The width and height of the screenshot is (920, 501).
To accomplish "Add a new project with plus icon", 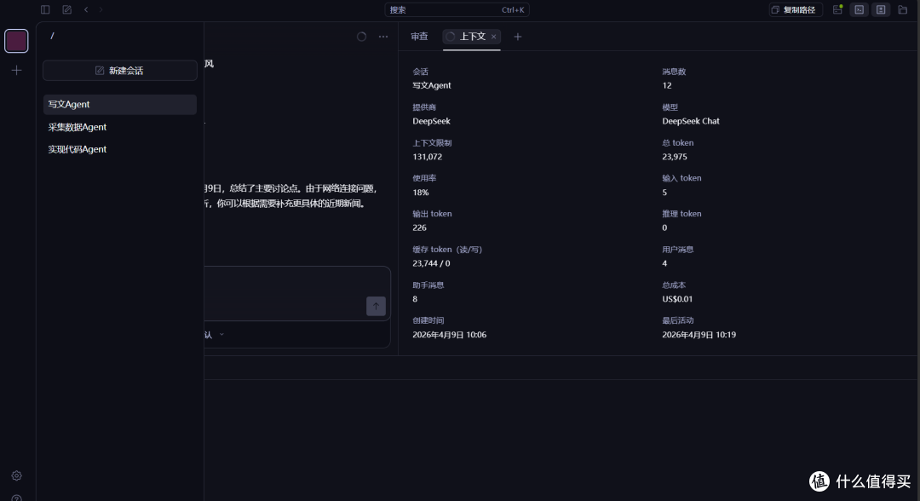I will (16, 71).
